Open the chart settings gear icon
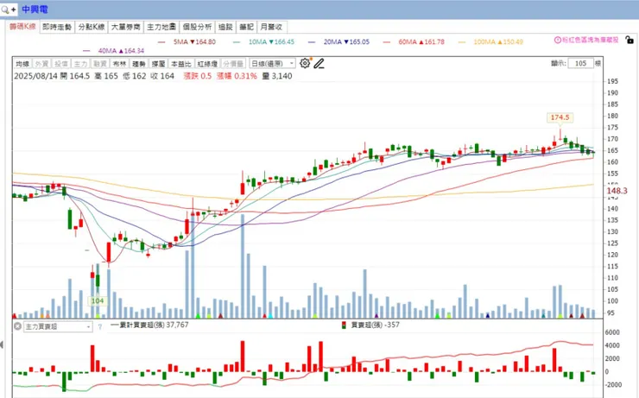 point(305,63)
